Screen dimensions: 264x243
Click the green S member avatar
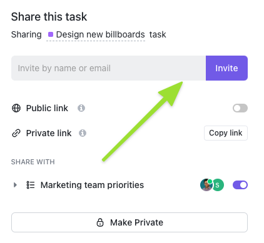pyautogui.click(x=218, y=185)
